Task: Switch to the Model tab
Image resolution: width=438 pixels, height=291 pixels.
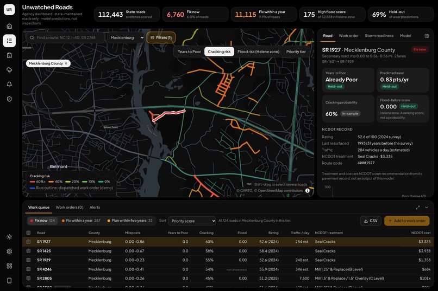Action: [x=405, y=36]
